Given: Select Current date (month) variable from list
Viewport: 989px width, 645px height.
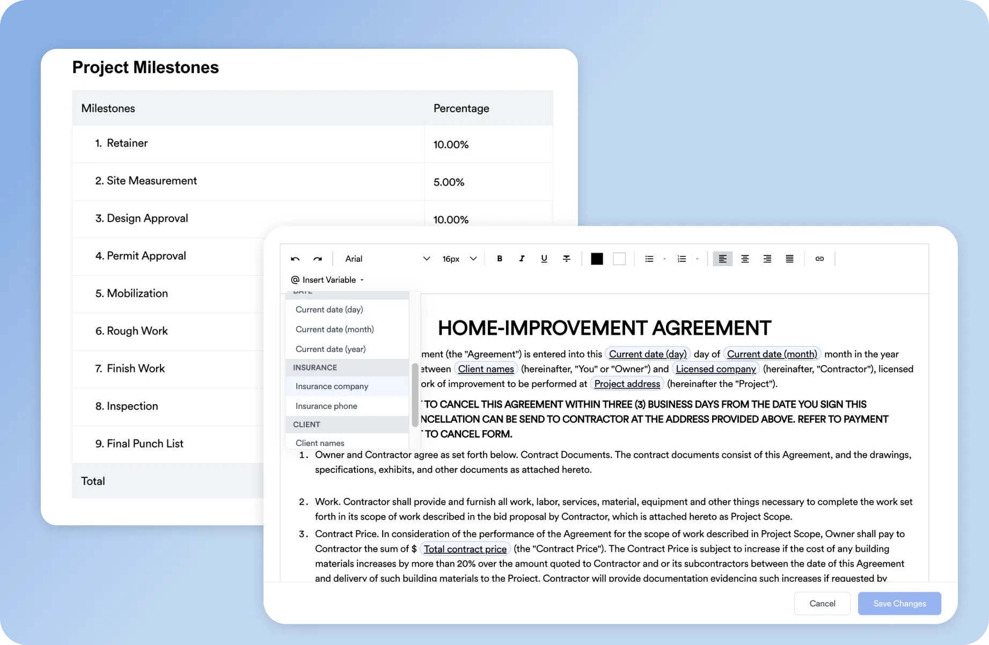Looking at the screenshot, I should pyautogui.click(x=347, y=329).
